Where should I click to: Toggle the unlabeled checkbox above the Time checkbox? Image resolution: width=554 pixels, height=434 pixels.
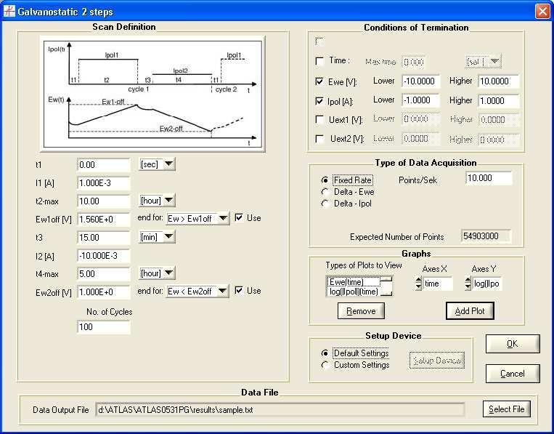(x=319, y=41)
